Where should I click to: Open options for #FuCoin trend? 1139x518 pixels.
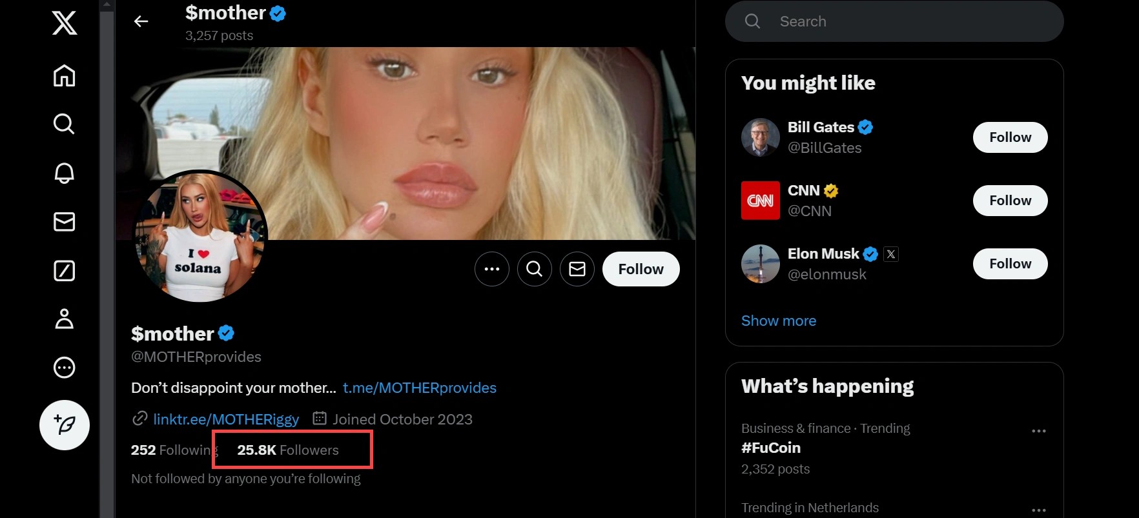[1038, 431]
